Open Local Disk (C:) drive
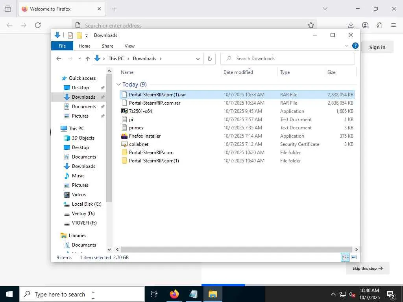Screen dimensions: 403x302 point(86,204)
